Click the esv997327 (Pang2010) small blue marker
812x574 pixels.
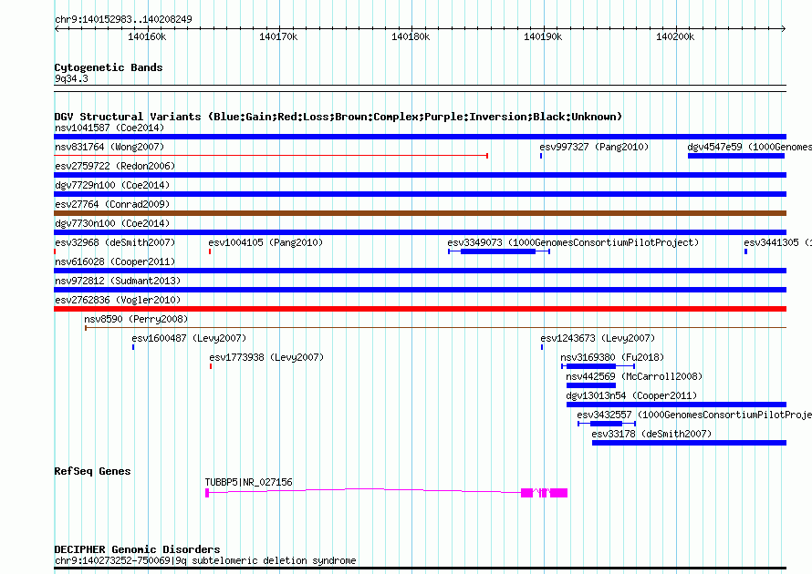pos(541,156)
